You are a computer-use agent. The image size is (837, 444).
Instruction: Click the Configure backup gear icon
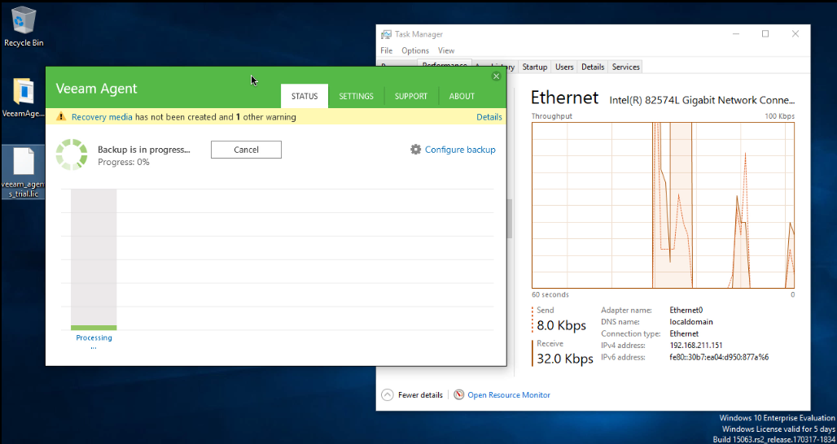[x=416, y=150]
